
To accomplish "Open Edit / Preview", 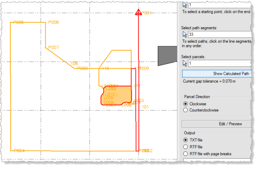I will pos(217,124).
